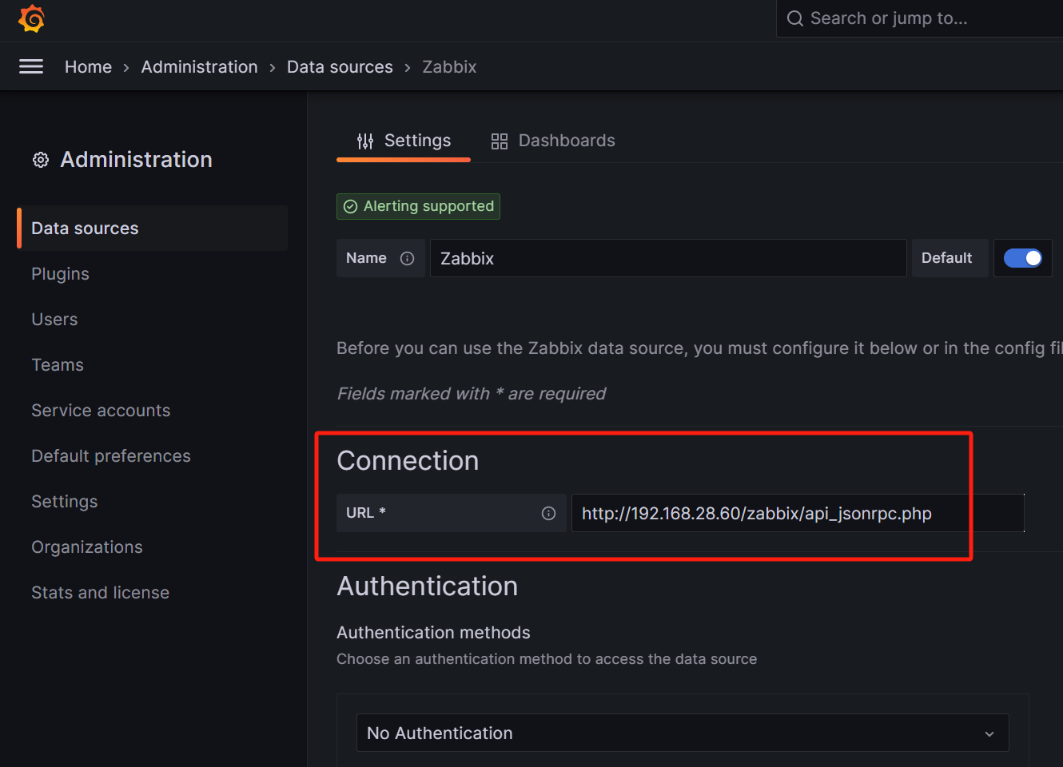Screen dimensions: 1063x767
Task: Click the Grafana logo icon
Action: tap(31, 18)
